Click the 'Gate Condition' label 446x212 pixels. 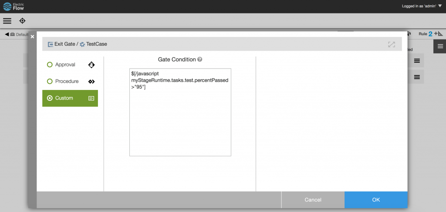coord(177,60)
